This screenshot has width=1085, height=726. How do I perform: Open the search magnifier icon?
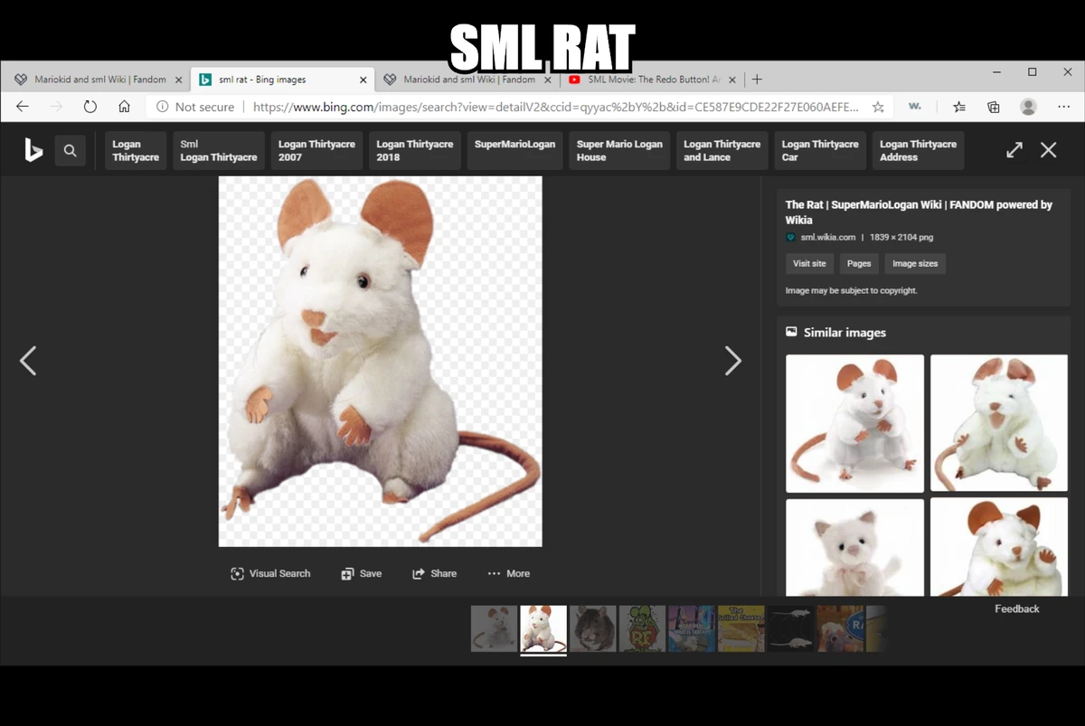point(71,150)
